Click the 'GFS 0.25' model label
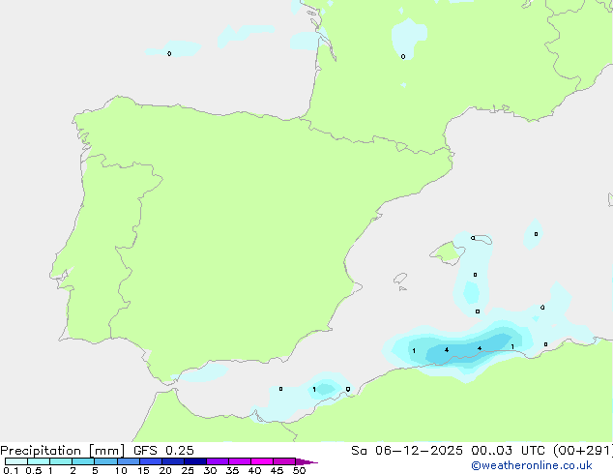 (163, 451)
